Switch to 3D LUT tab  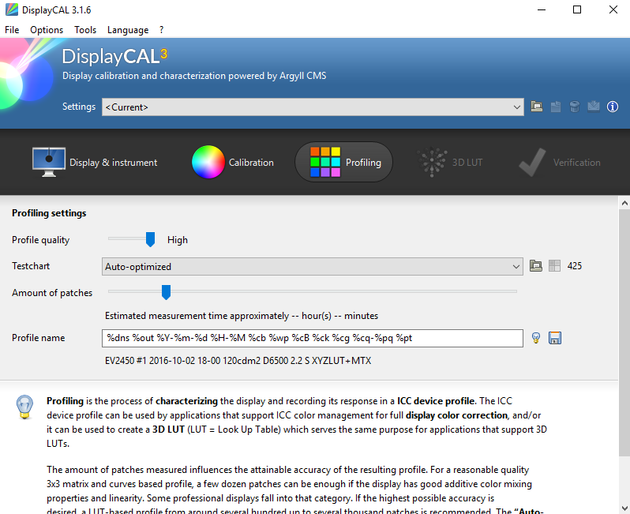pyautogui.click(x=450, y=162)
